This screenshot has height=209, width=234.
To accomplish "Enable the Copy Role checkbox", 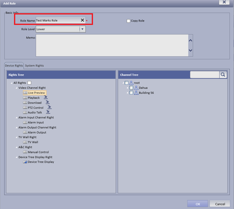I will tap(128, 21).
